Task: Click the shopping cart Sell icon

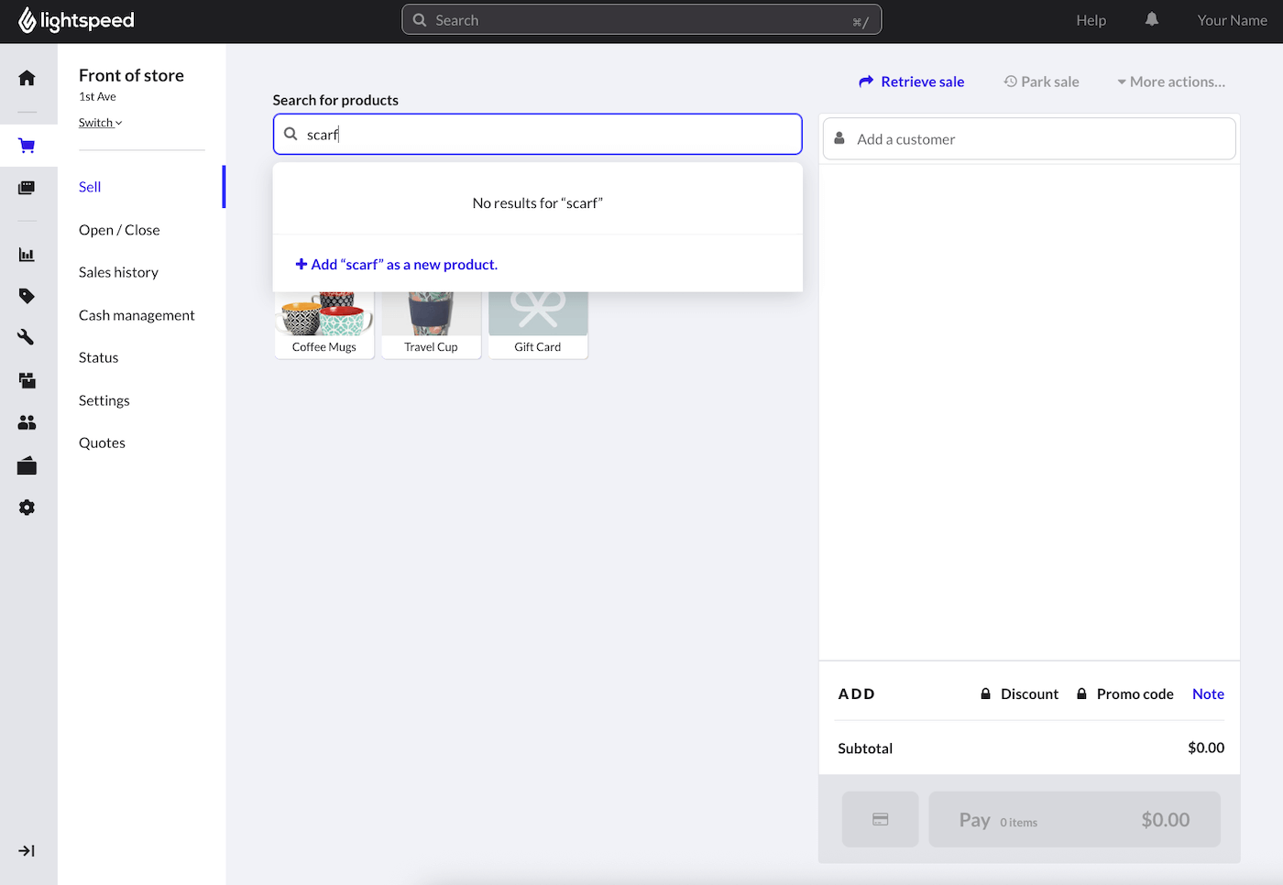Action: click(x=27, y=146)
